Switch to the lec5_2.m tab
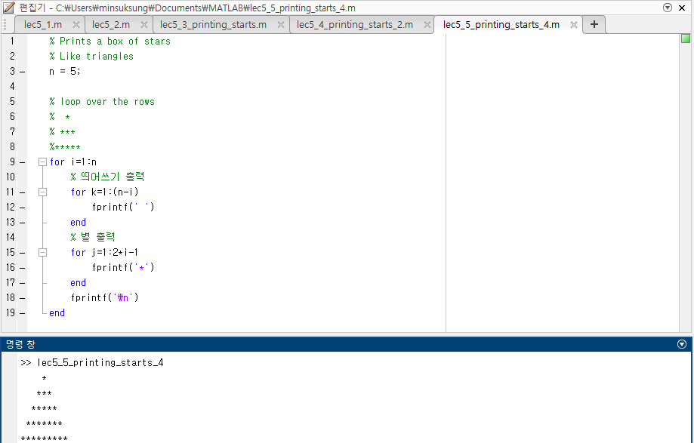The width and height of the screenshot is (694, 443). [x=111, y=25]
